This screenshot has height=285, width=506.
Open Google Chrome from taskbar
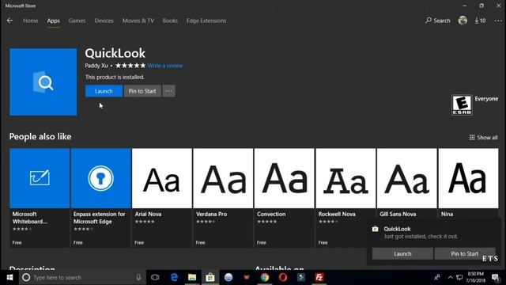click(265, 277)
